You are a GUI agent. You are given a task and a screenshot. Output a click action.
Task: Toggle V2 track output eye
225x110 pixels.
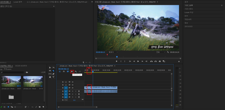(x=72, y=85)
